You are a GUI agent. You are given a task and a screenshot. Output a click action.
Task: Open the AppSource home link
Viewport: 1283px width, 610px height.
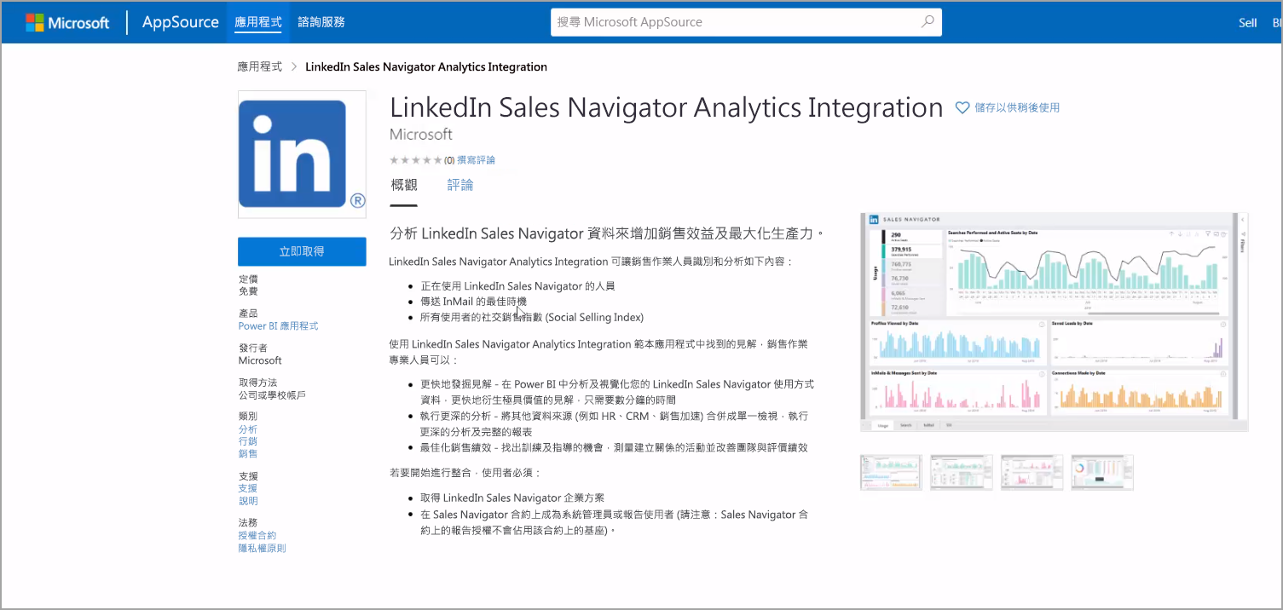point(180,22)
